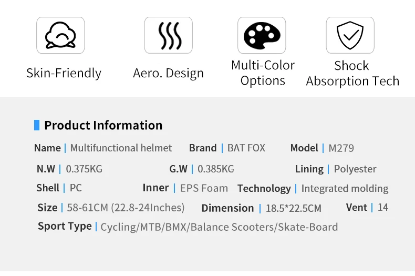The image size is (415, 276).
Task: Select the Cycling/MTB/BMX sport type text
Action: [219, 227]
